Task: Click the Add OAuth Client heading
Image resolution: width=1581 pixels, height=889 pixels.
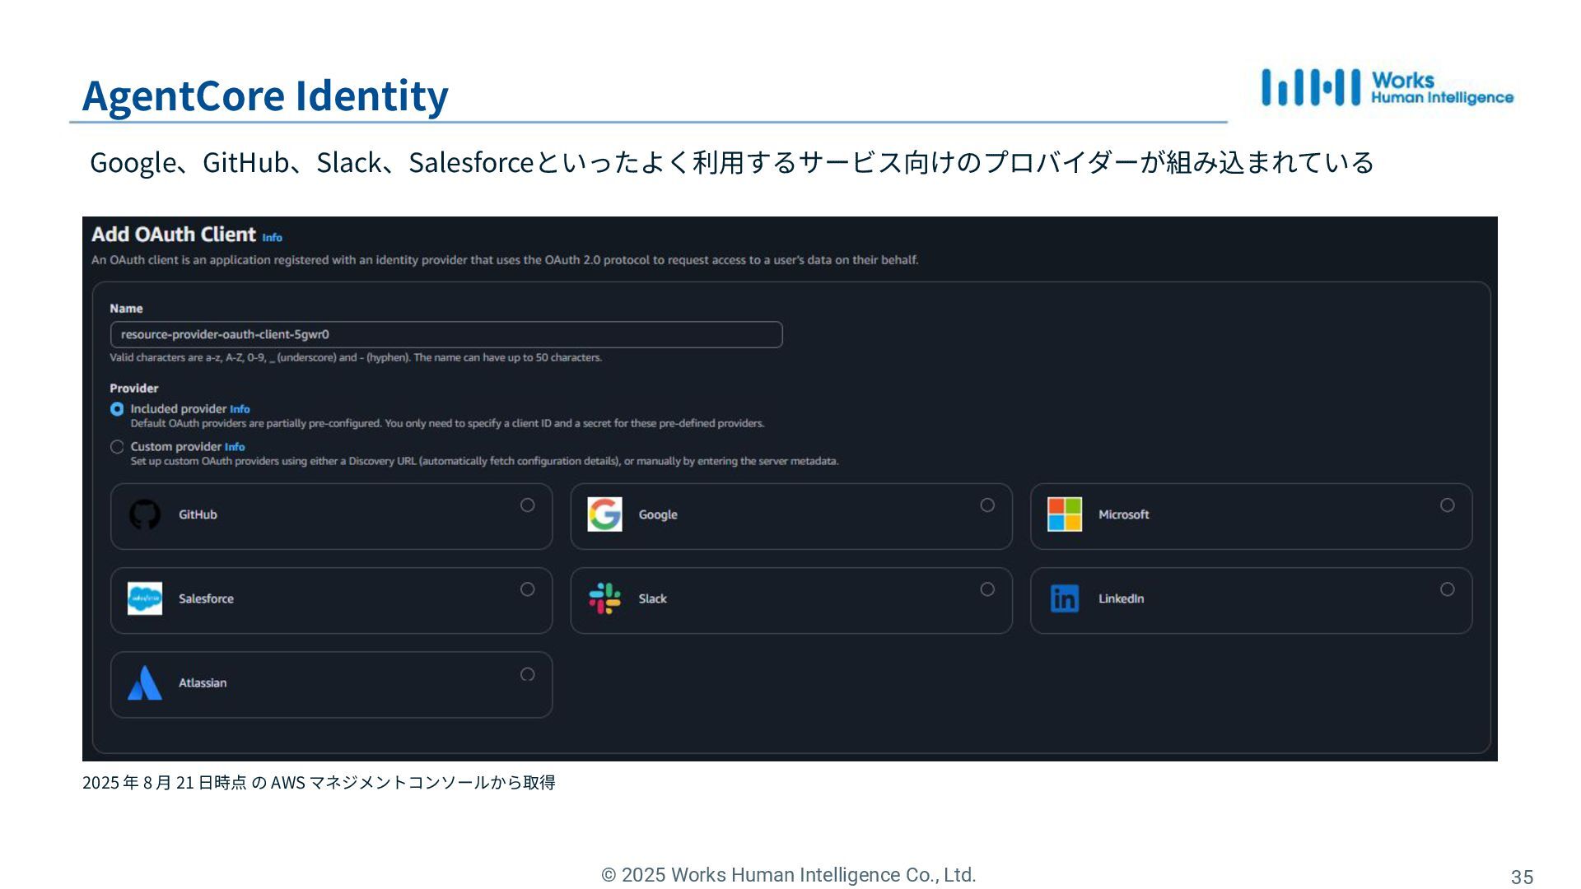Action: [x=174, y=235]
